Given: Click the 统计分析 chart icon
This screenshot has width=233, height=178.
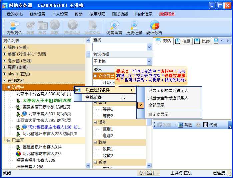Looking at the screenshot, I should [154, 27].
